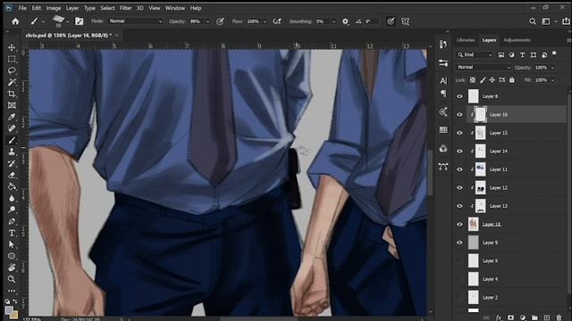Select the Path Selection tool

(12, 244)
